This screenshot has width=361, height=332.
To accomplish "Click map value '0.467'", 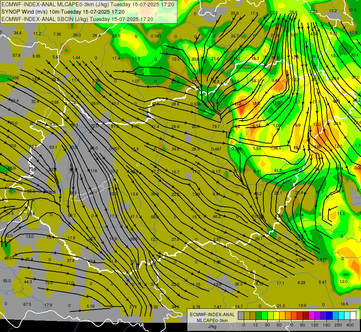I will [216, 149].
